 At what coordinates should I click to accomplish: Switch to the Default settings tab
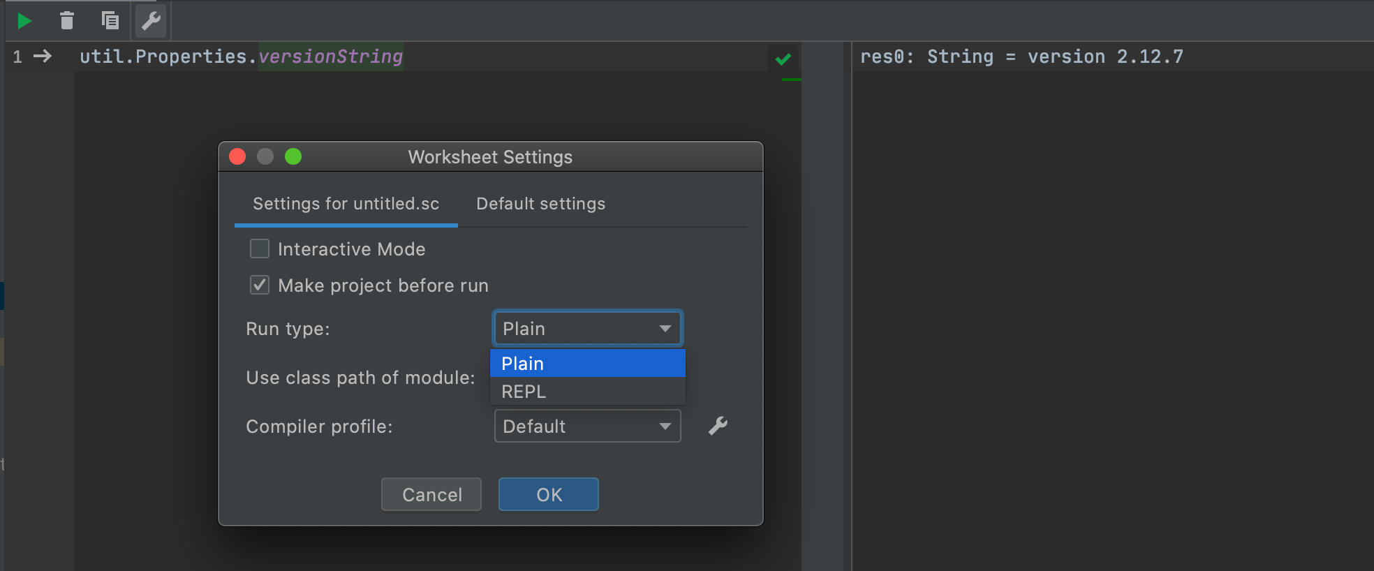point(540,204)
